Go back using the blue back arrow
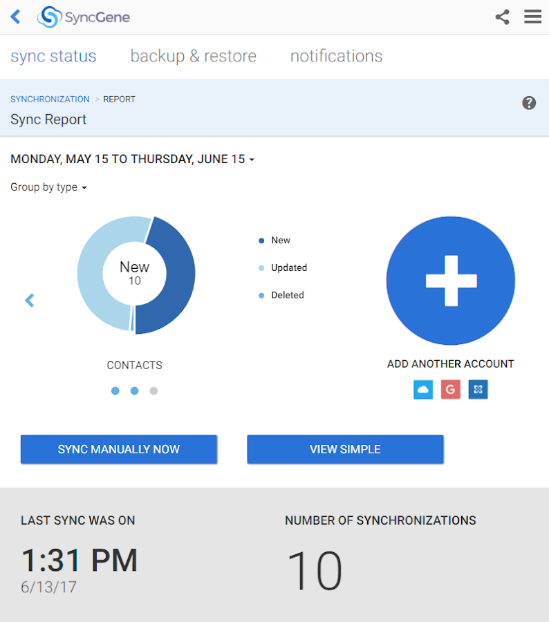This screenshot has width=549, height=622. click(x=15, y=17)
